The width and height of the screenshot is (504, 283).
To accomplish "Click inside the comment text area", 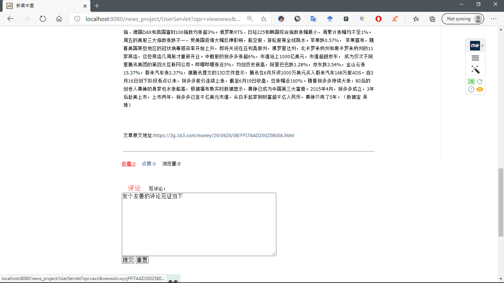I will [x=199, y=224].
